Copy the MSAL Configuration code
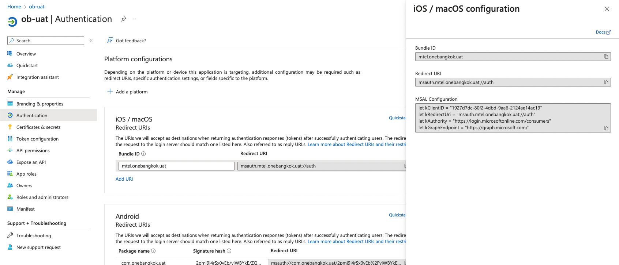Image resolution: width=619 pixels, height=265 pixels. tap(606, 128)
